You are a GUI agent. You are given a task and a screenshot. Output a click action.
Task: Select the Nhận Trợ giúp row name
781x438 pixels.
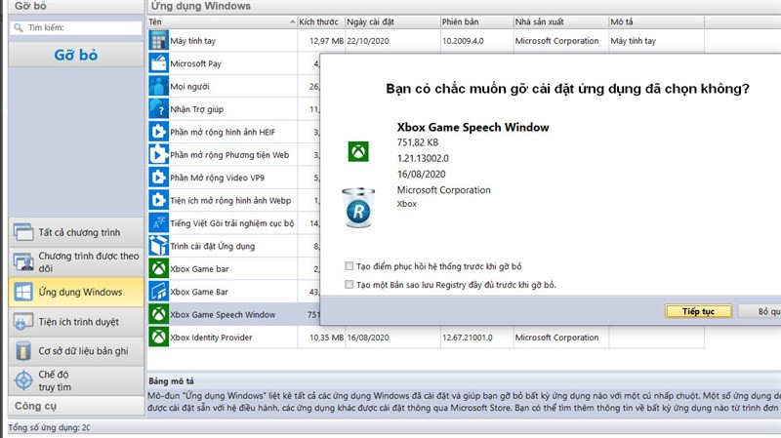(197, 109)
